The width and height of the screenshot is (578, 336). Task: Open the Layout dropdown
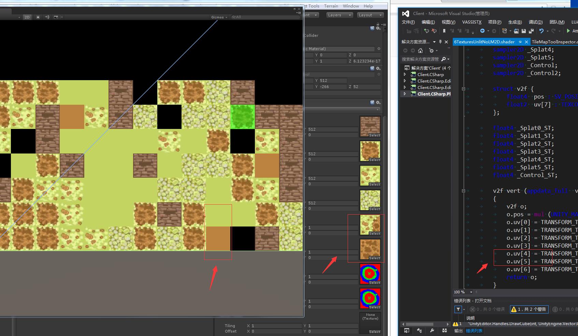pos(370,15)
